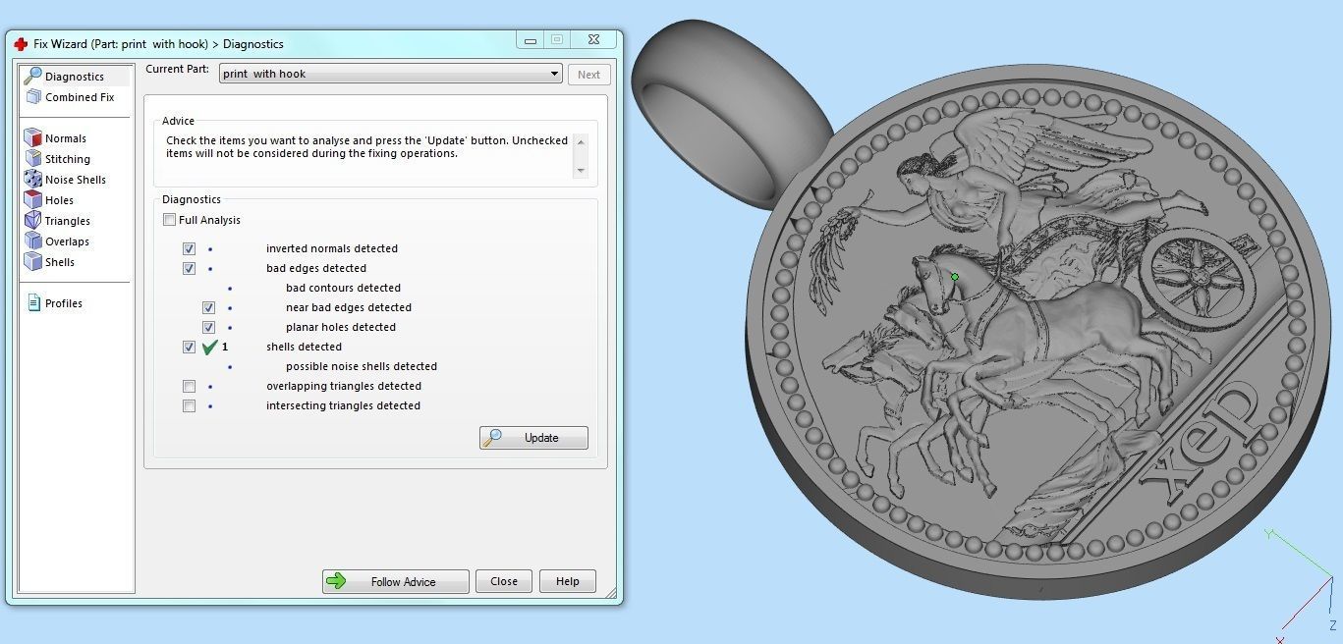Click the Combined Fix icon
1343x644 pixels.
33,96
